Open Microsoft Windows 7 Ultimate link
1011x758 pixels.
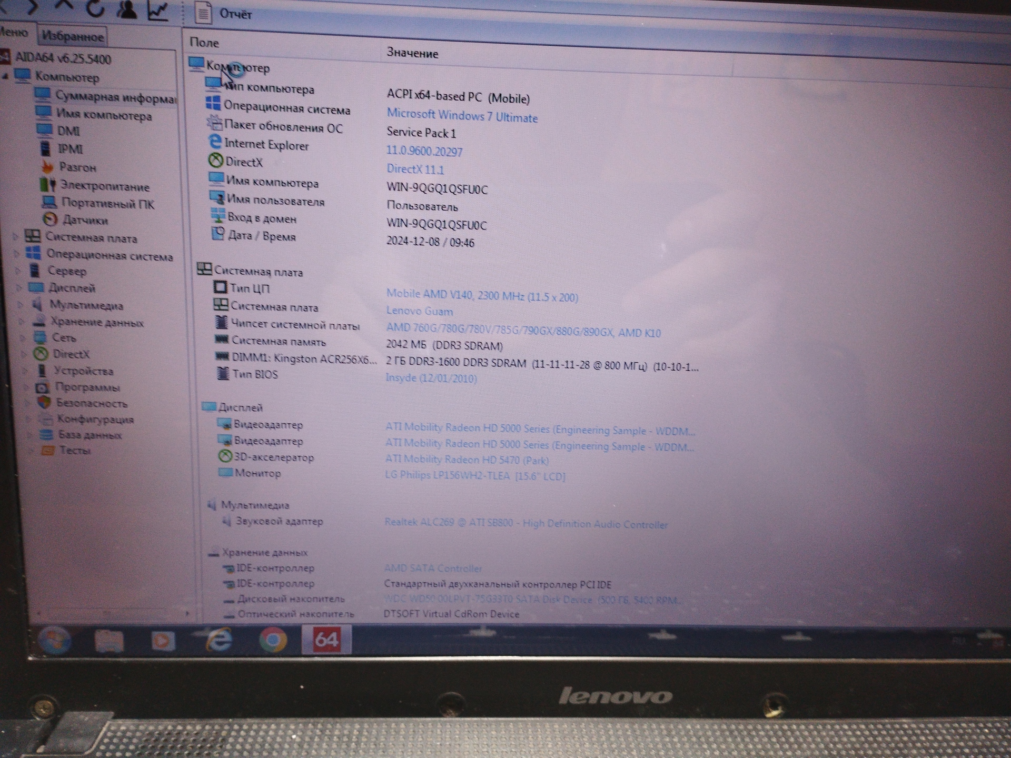coord(462,116)
